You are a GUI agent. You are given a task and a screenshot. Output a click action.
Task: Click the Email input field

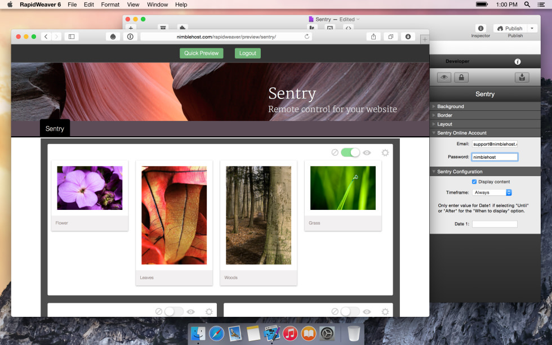tap(495, 144)
